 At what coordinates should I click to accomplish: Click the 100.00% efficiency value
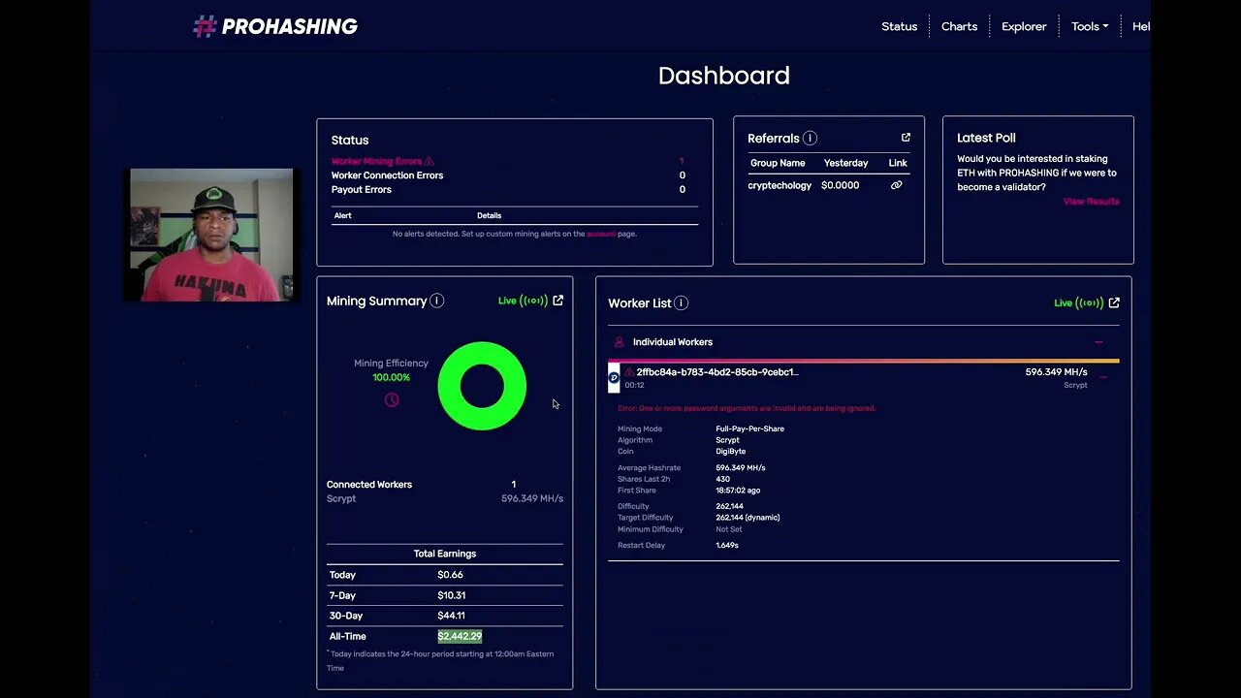391,377
